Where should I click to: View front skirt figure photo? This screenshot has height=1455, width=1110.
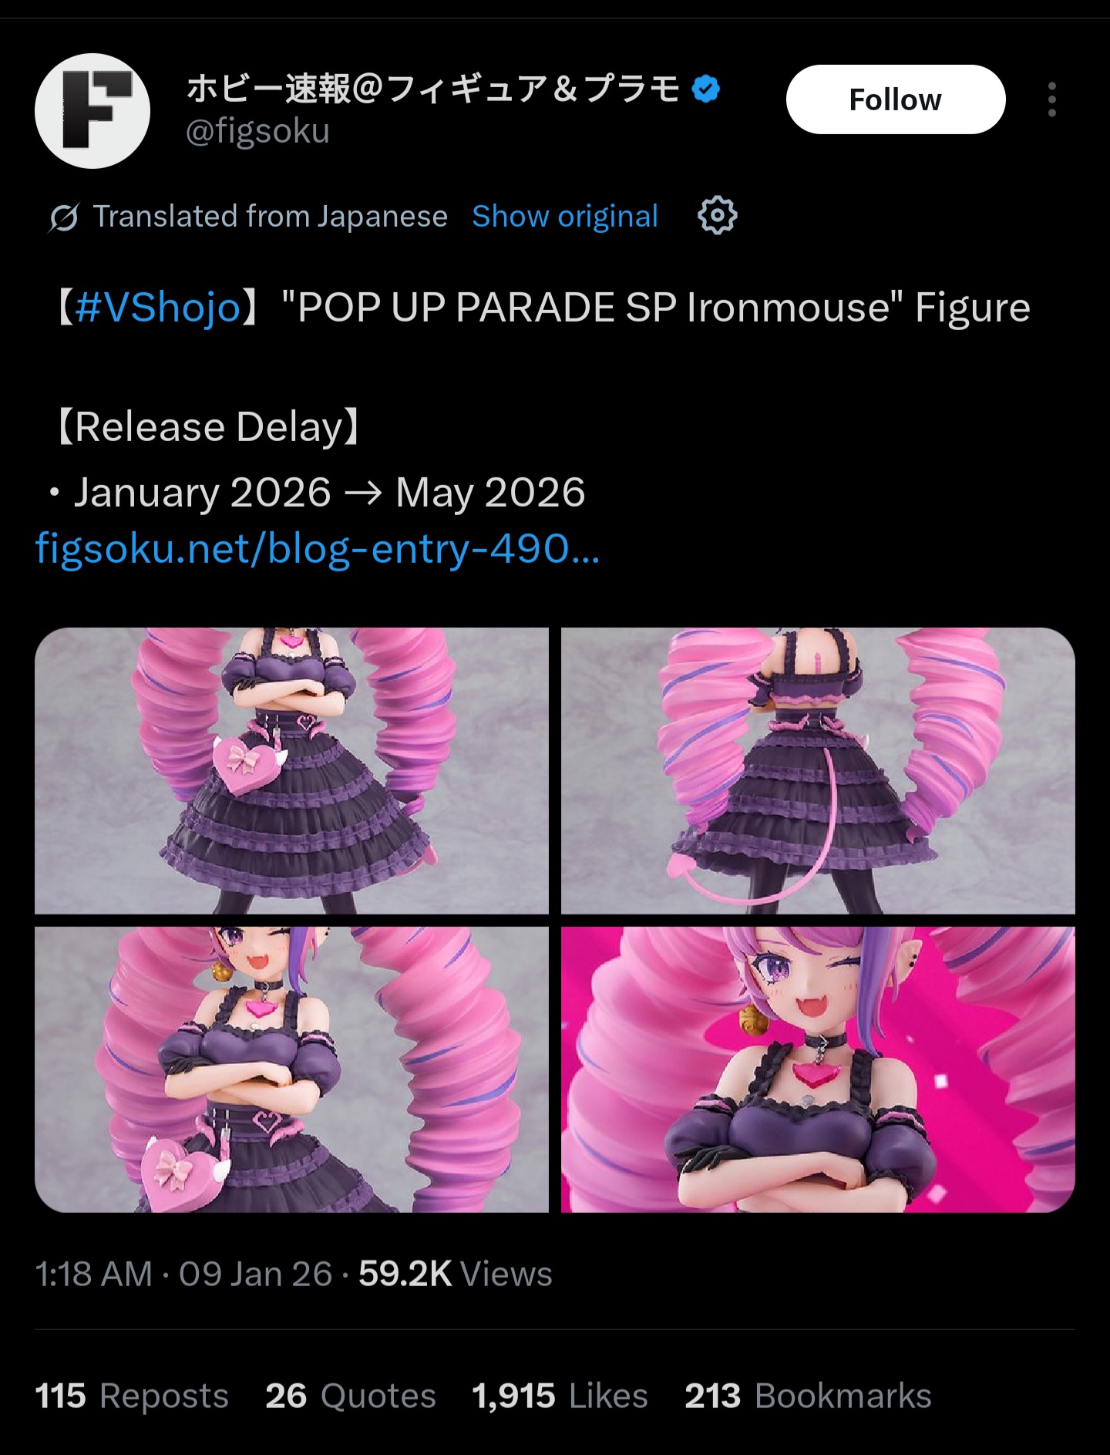[x=291, y=770]
